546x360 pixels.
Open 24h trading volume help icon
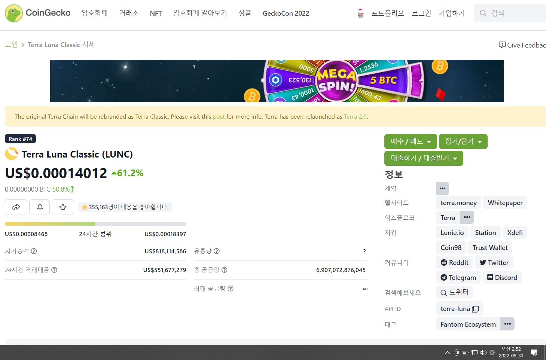pyautogui.click(x=54, y=270)
